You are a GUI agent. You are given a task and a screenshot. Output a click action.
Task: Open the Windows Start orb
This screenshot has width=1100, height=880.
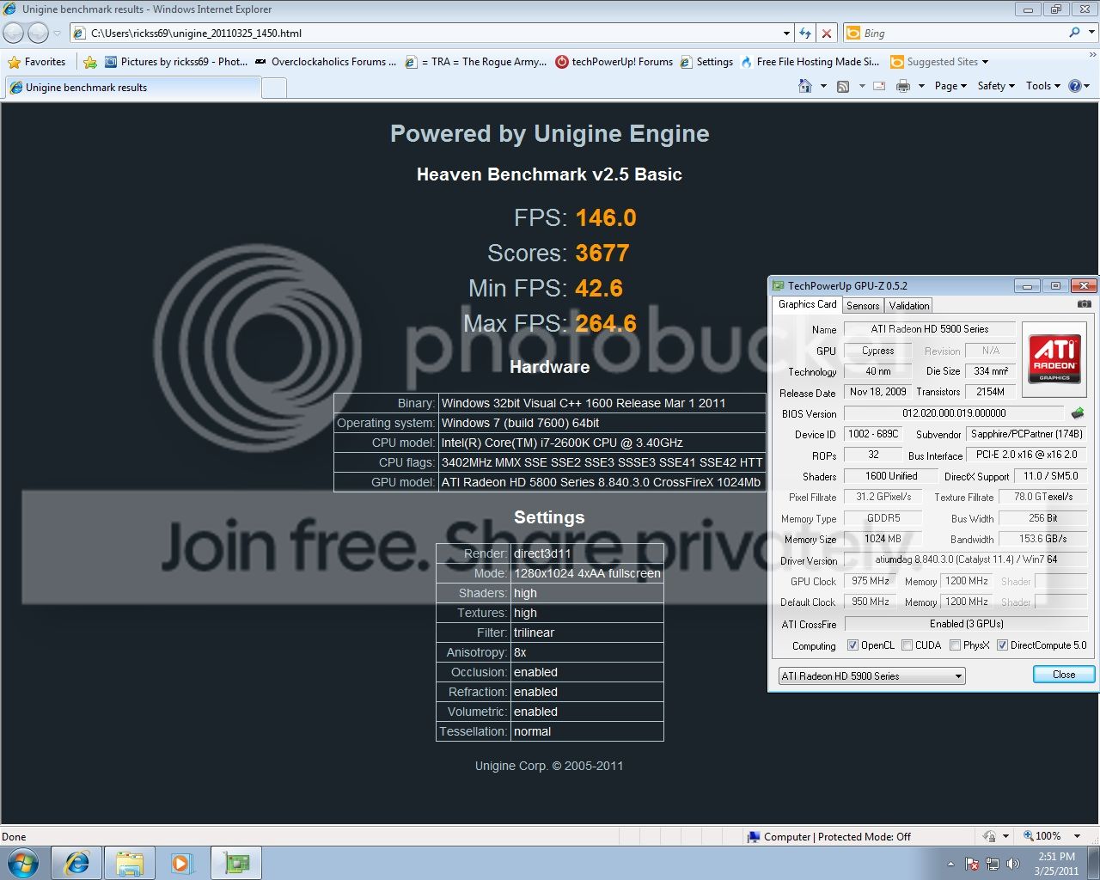(x=23, y=863)
